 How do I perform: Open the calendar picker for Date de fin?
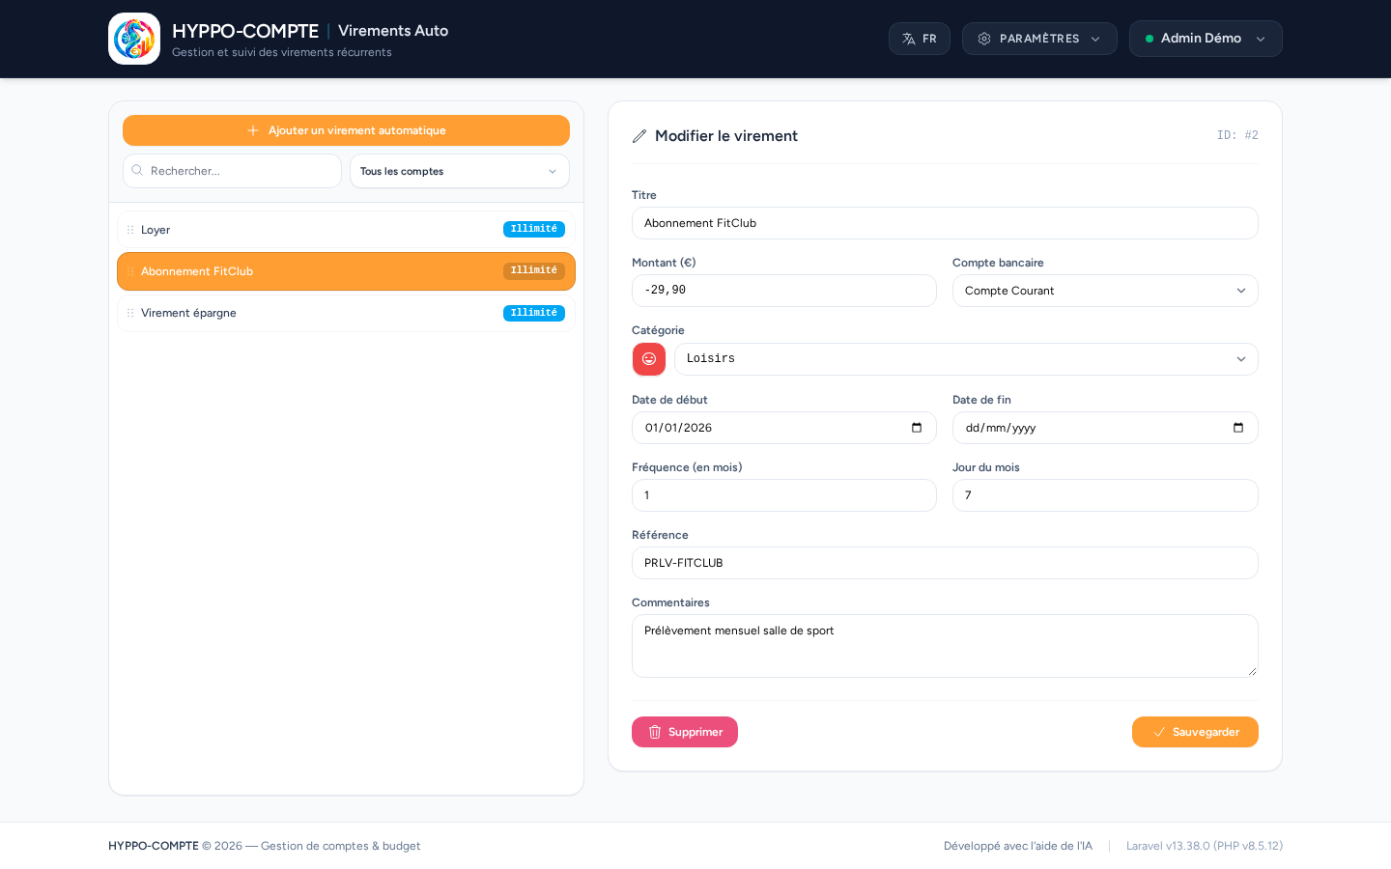point(1238,428)
